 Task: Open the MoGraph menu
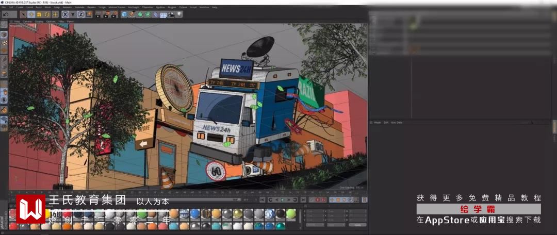[x=134, y=7]
